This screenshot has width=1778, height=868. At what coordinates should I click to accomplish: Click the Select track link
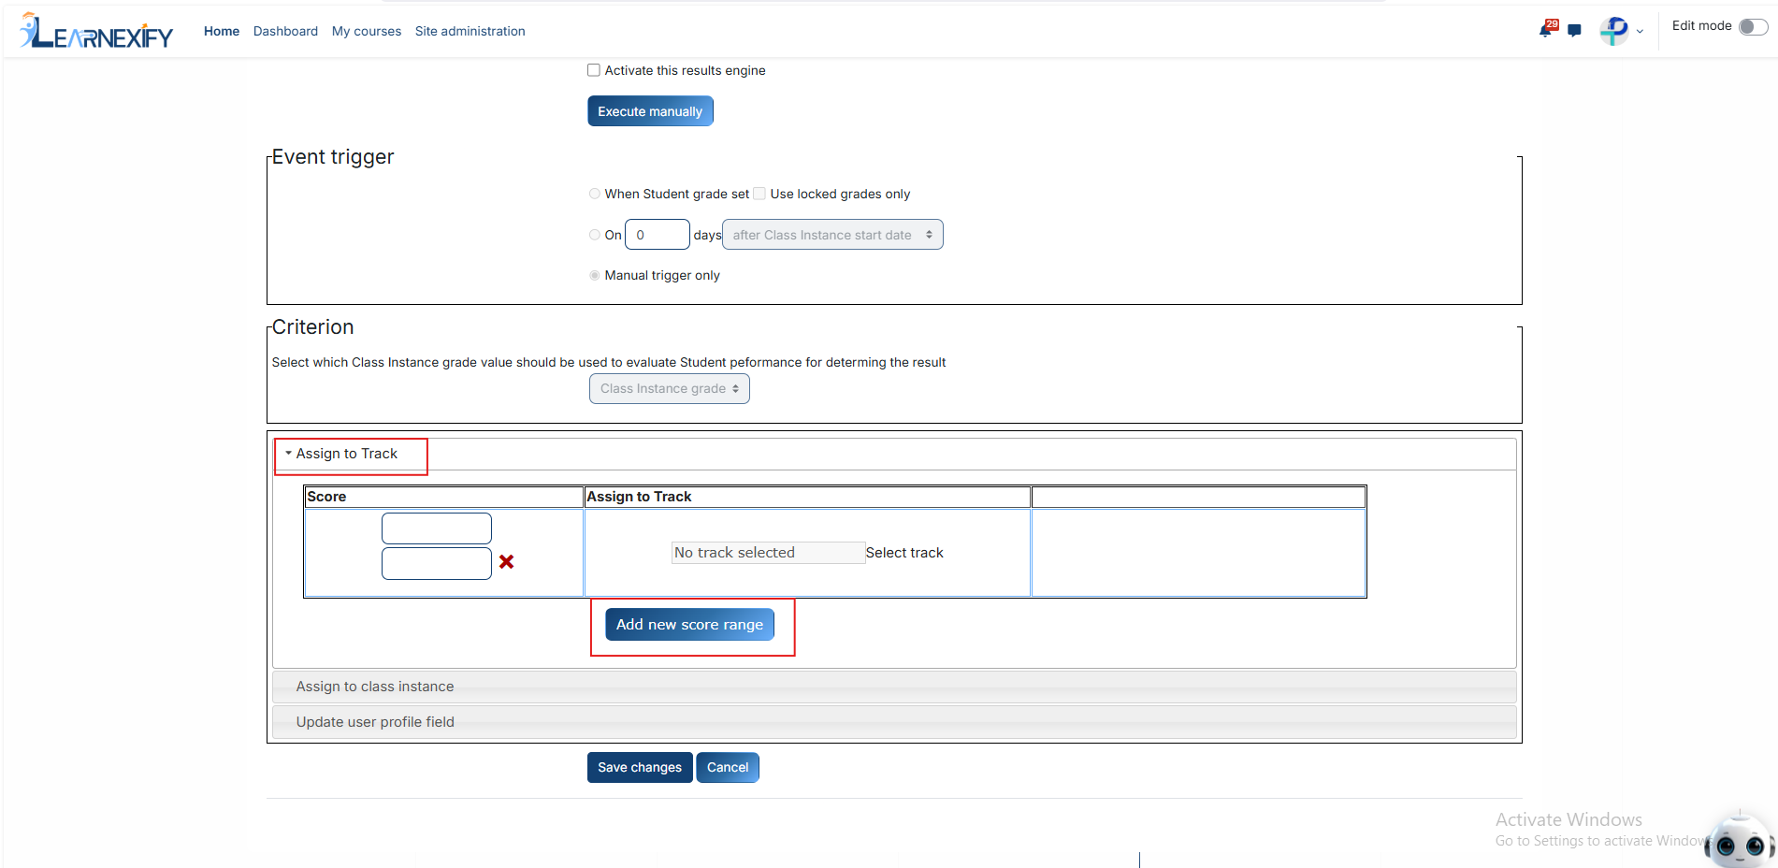(x=904, y=553)
